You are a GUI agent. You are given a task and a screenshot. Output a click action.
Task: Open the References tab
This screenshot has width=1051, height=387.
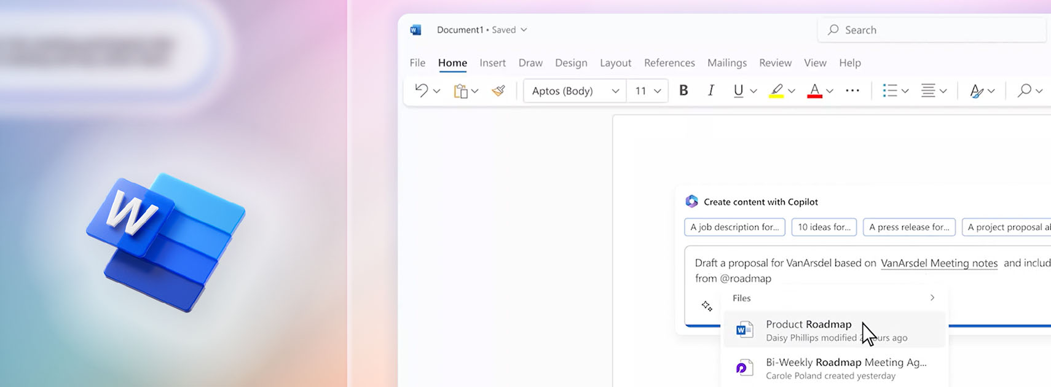pos(669,63)
